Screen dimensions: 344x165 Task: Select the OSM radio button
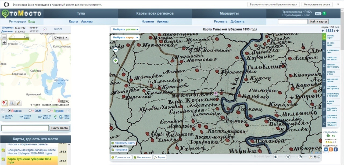point(30,111)
